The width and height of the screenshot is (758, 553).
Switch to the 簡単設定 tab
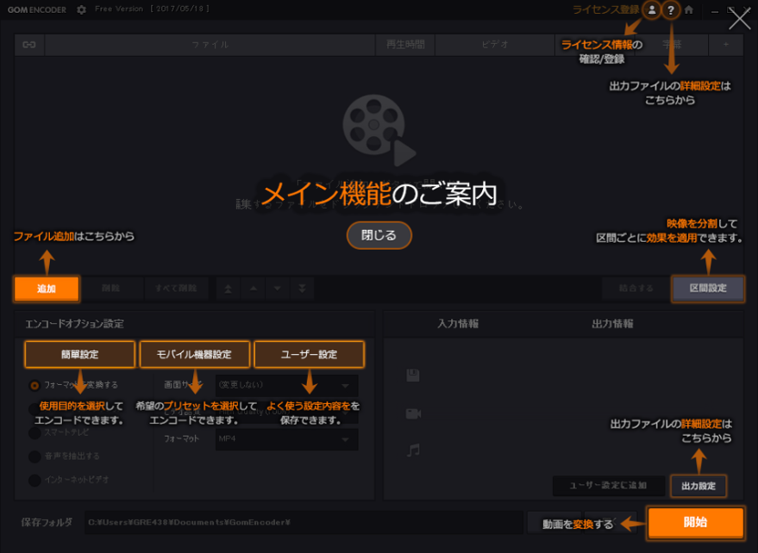(x=79, y=355)
